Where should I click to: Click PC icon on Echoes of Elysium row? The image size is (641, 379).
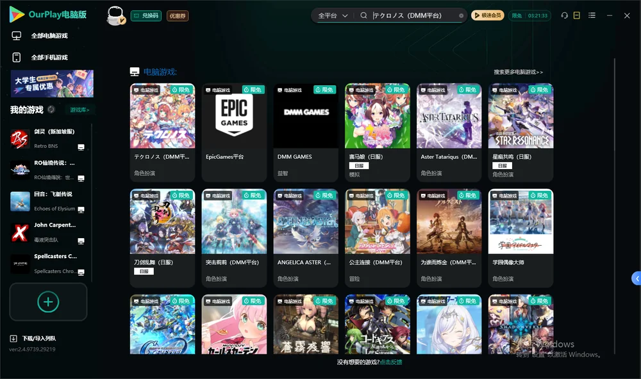[81, 209]
